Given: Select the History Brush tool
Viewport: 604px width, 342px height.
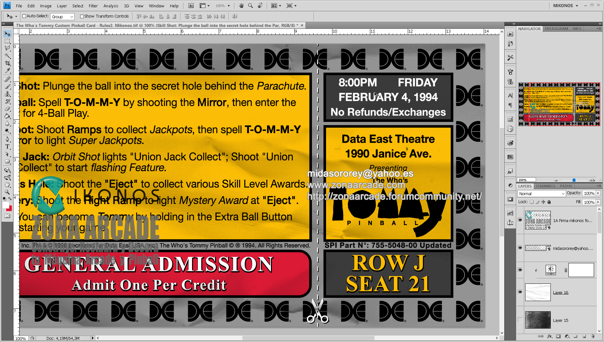Looking at the screenshot, I should 7,101.
